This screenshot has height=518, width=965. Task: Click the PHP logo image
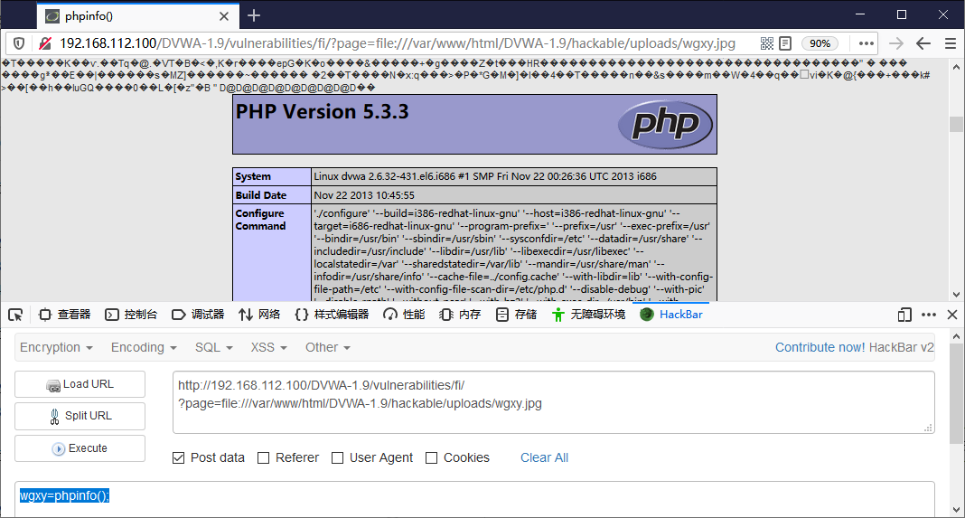665,125
